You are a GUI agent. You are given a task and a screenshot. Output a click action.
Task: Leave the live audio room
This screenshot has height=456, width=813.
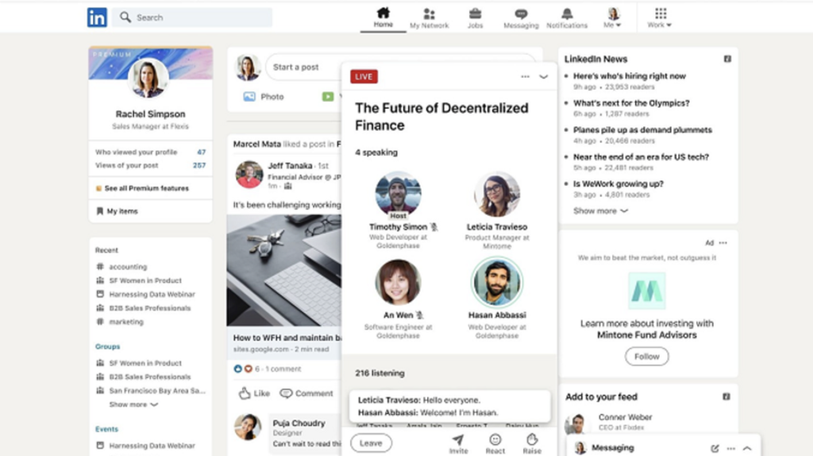tap(371, 443)
